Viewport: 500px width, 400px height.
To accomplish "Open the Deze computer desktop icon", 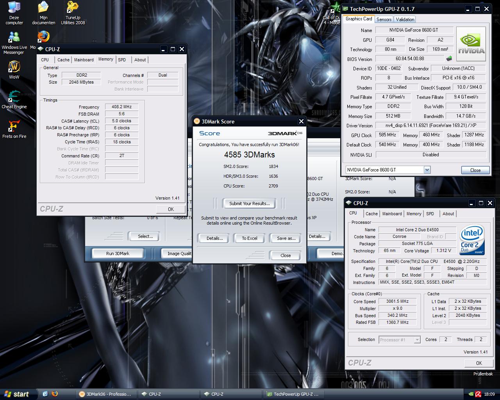I will click(14, 13).
